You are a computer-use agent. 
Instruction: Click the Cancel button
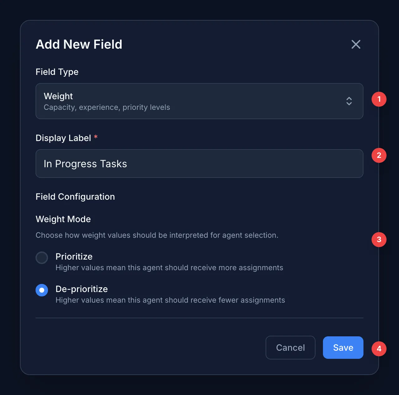[x=290, y=347]
